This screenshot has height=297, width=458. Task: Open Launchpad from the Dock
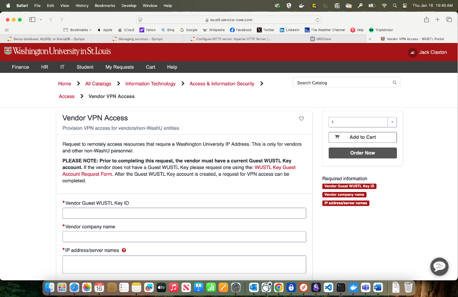pyautogui.click(x=62, y=288)
